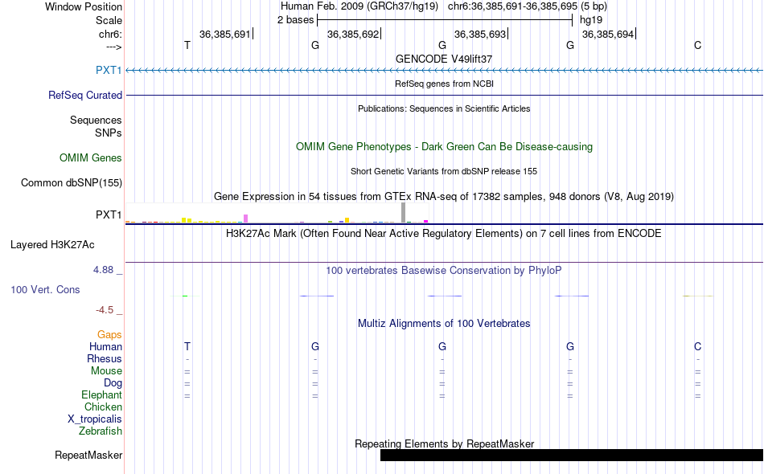Image resolution: width=764 pixels, height=474 pixels.
Task: Click the GTEx Gene Expression track title
Action: (444, 196)
